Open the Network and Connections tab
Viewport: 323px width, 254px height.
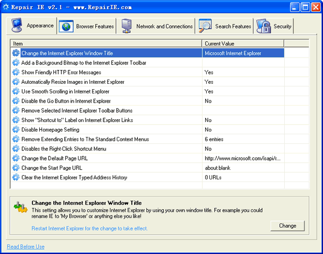tap(156, 26)
